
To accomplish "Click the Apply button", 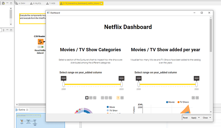I will pyautogui.click(x=194, y=118).
